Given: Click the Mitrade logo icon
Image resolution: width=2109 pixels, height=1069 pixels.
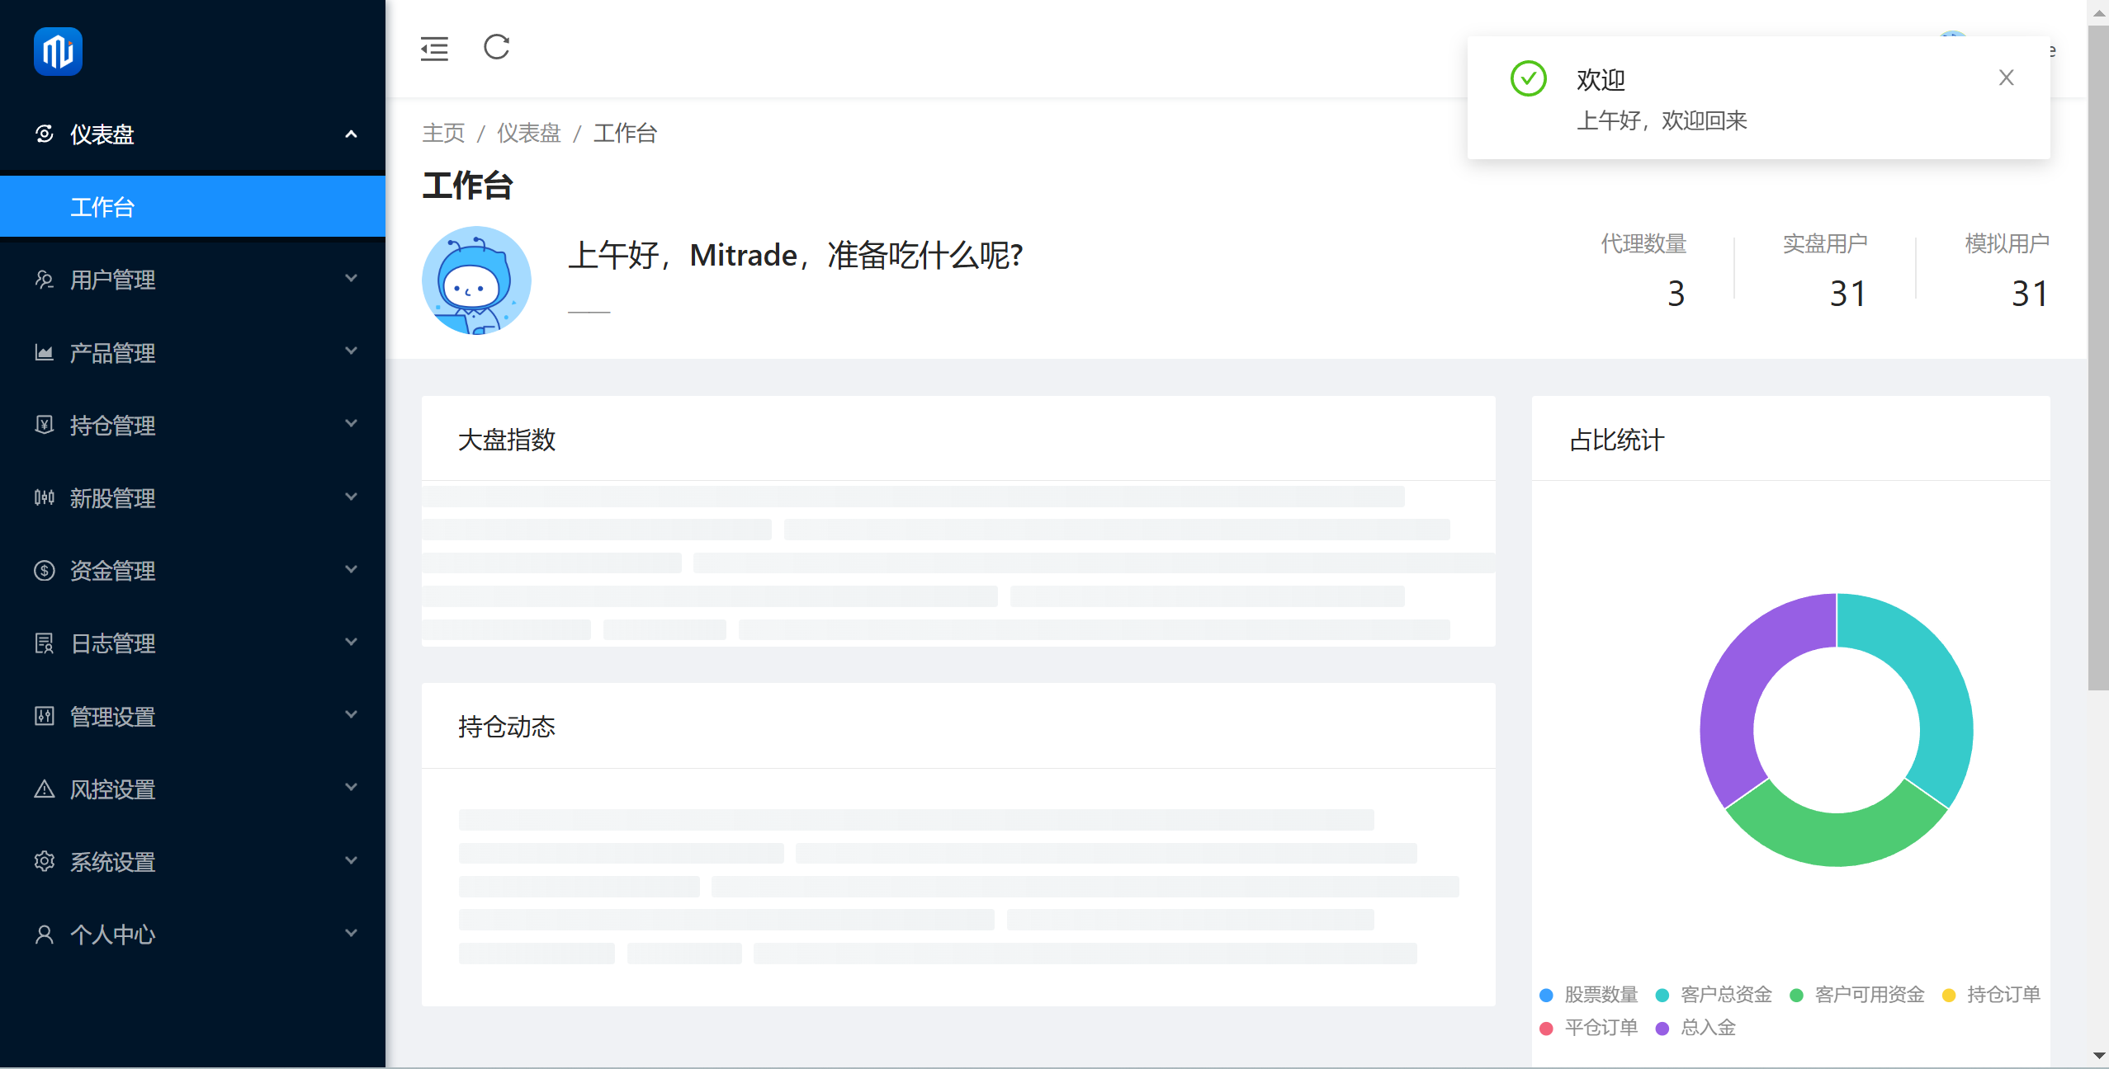Looking at the screenshot, I should point(58,51).
